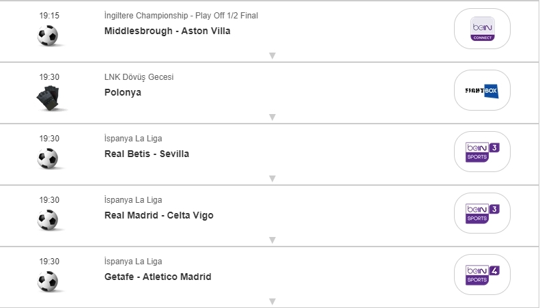This screenshot has height=308, width=540.
Task: Expand details under the Polonya fight event
Action: [x=272, y=117]
